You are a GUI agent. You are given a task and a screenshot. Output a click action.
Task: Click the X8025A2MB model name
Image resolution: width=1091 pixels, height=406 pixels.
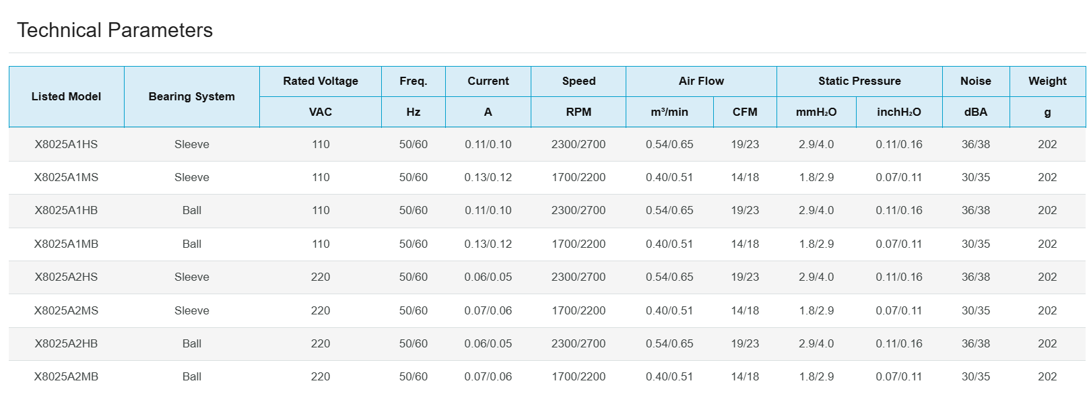click(x=66, y=376)
